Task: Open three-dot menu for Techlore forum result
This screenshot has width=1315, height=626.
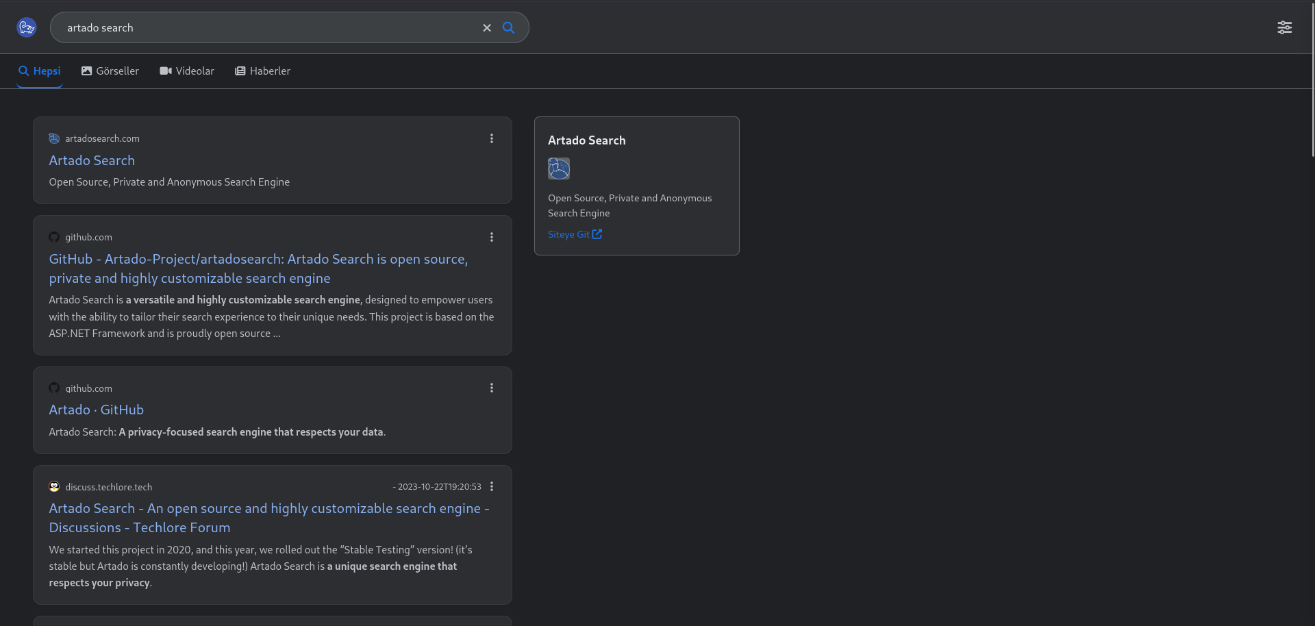Action: (x=492, y=487)
